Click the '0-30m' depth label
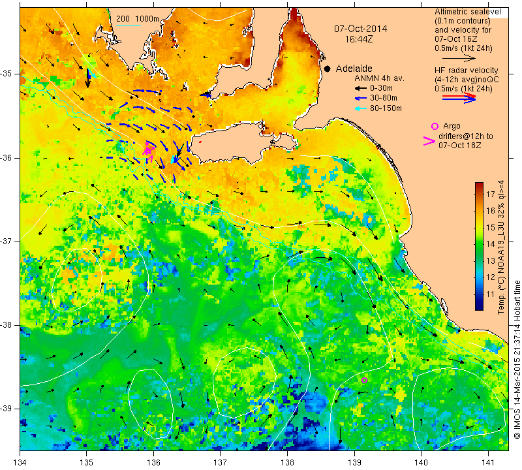The width and height of the screenshot is (522, 470). click(381, 88)
